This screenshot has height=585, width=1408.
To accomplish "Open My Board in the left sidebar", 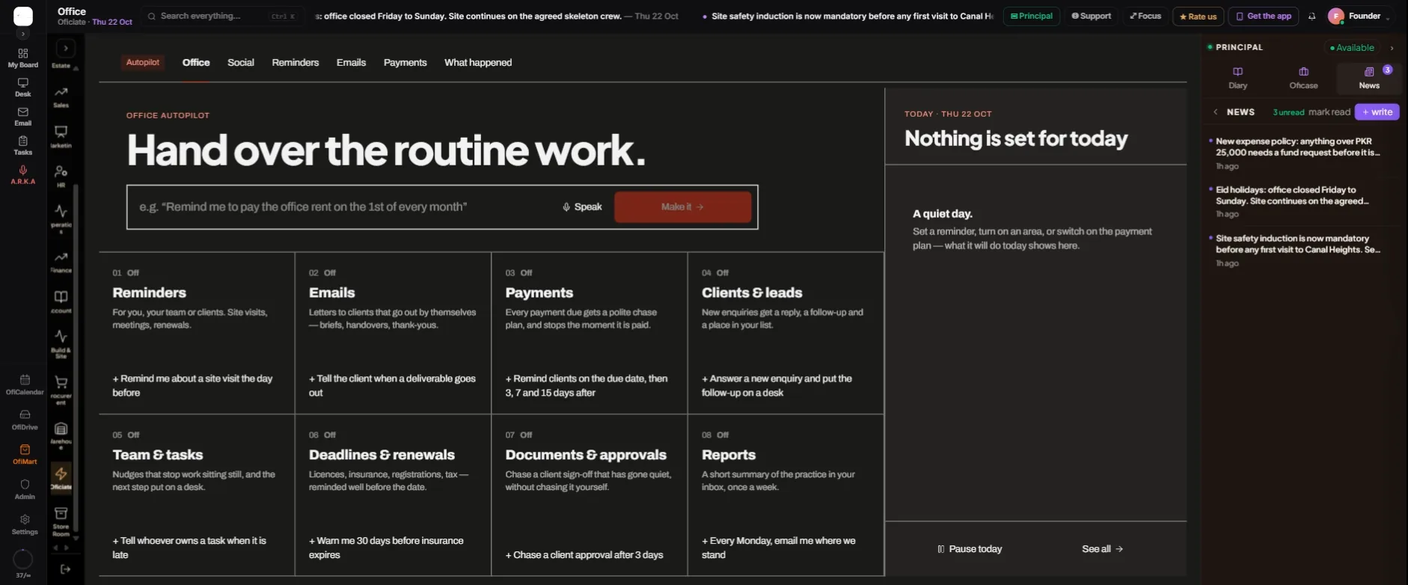I will tap(23, 58).
